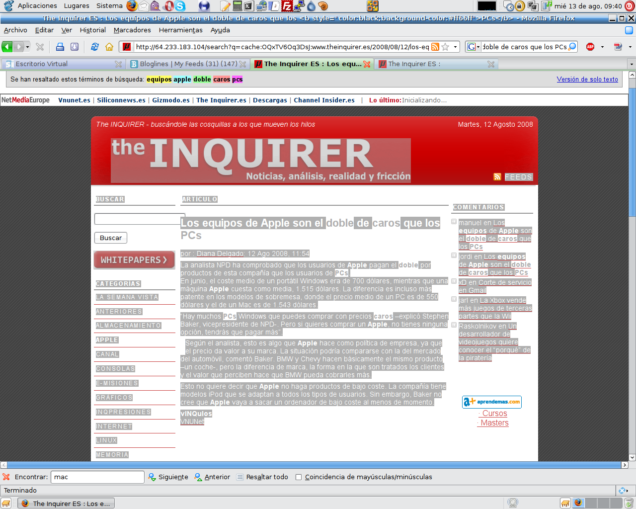
Task: Switch to the Bloglines | My Feeds tab
Action: (188, 64)
